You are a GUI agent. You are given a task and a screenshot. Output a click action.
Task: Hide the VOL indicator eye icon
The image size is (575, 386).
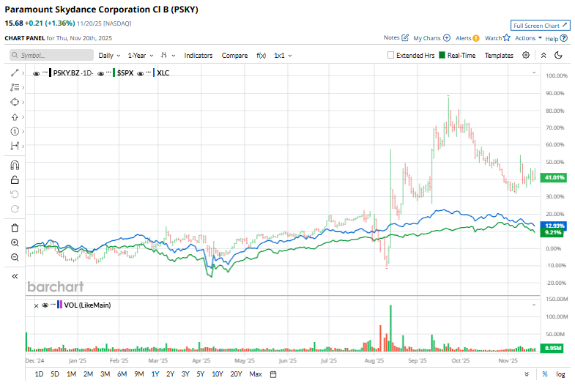45,305
